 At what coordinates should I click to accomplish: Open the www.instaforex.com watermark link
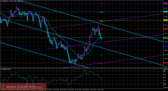23,87
